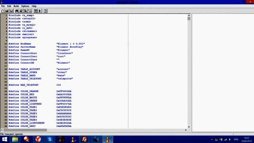Click the "bans" string value
This screenshot has height=143, width=254.
coord(61,75)
